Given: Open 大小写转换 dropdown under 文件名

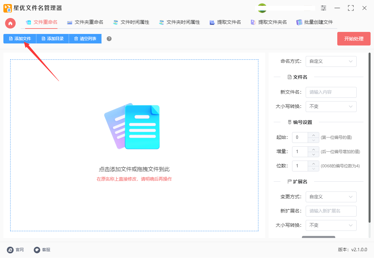Looking at the screenshot, I should point(331,107).
